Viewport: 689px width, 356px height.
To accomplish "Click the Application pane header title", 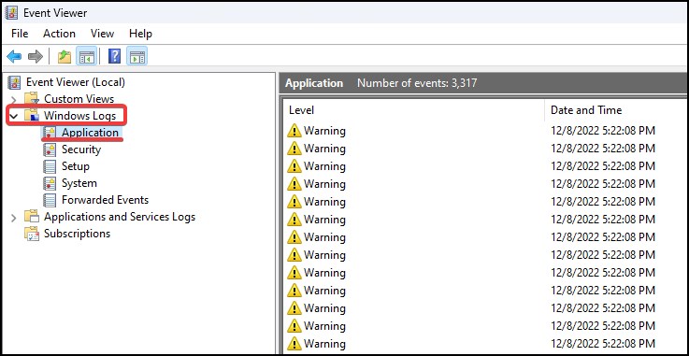I will [x=314, y=83].
